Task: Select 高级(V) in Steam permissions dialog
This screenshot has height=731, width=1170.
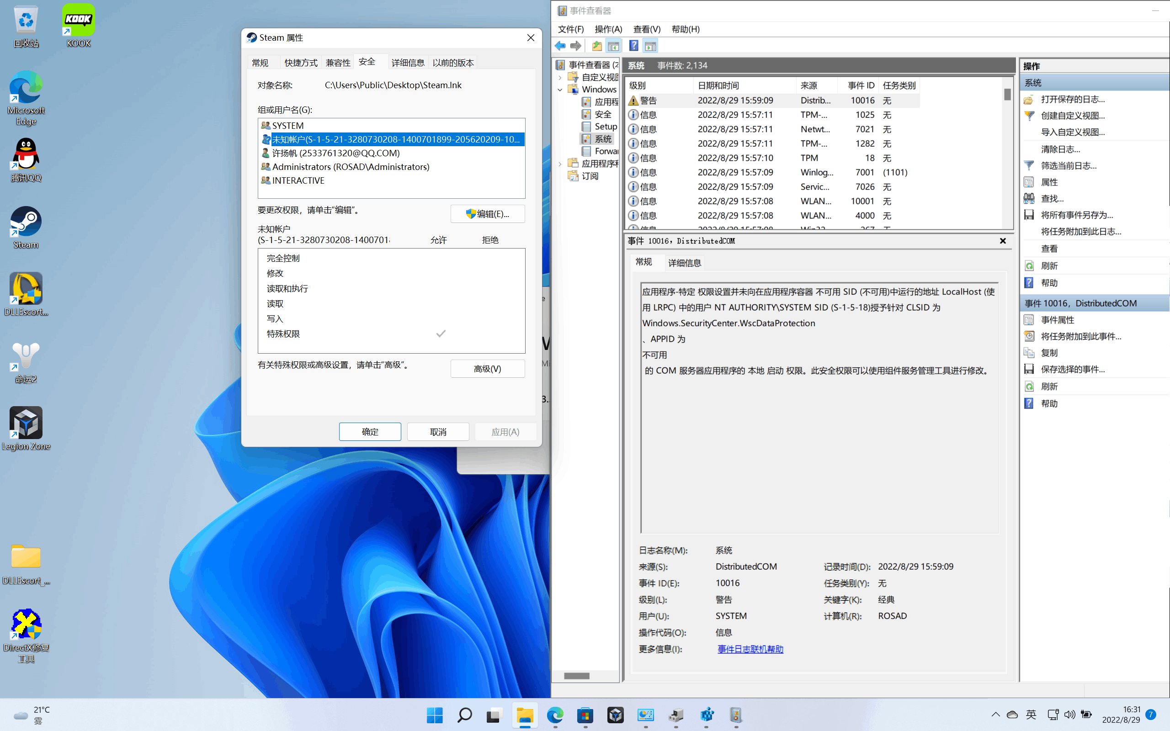Action: pyautogui.click(x=487, y=368)
